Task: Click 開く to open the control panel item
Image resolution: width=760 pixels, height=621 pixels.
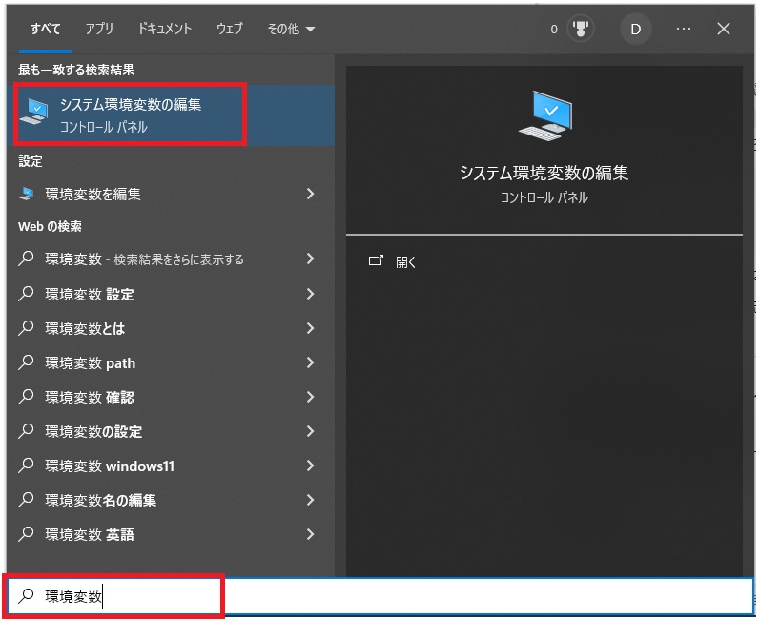Action: (x=405, y=261)
